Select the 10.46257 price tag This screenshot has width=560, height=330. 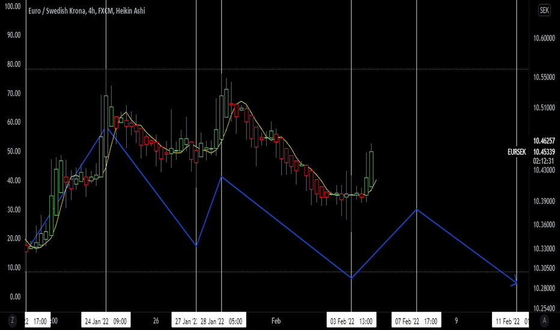point(544,140)
